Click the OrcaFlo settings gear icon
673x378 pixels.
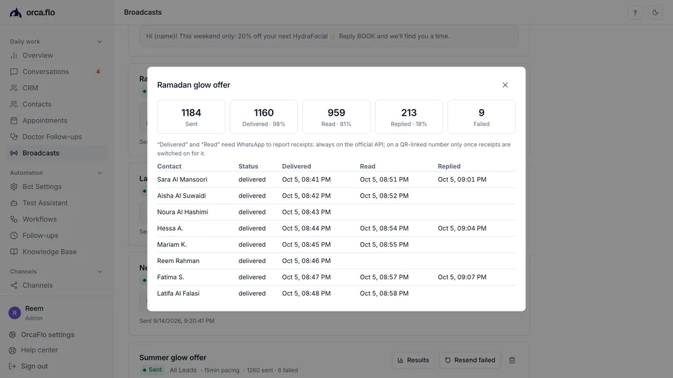pyautogui.click(x=12, y=335)
